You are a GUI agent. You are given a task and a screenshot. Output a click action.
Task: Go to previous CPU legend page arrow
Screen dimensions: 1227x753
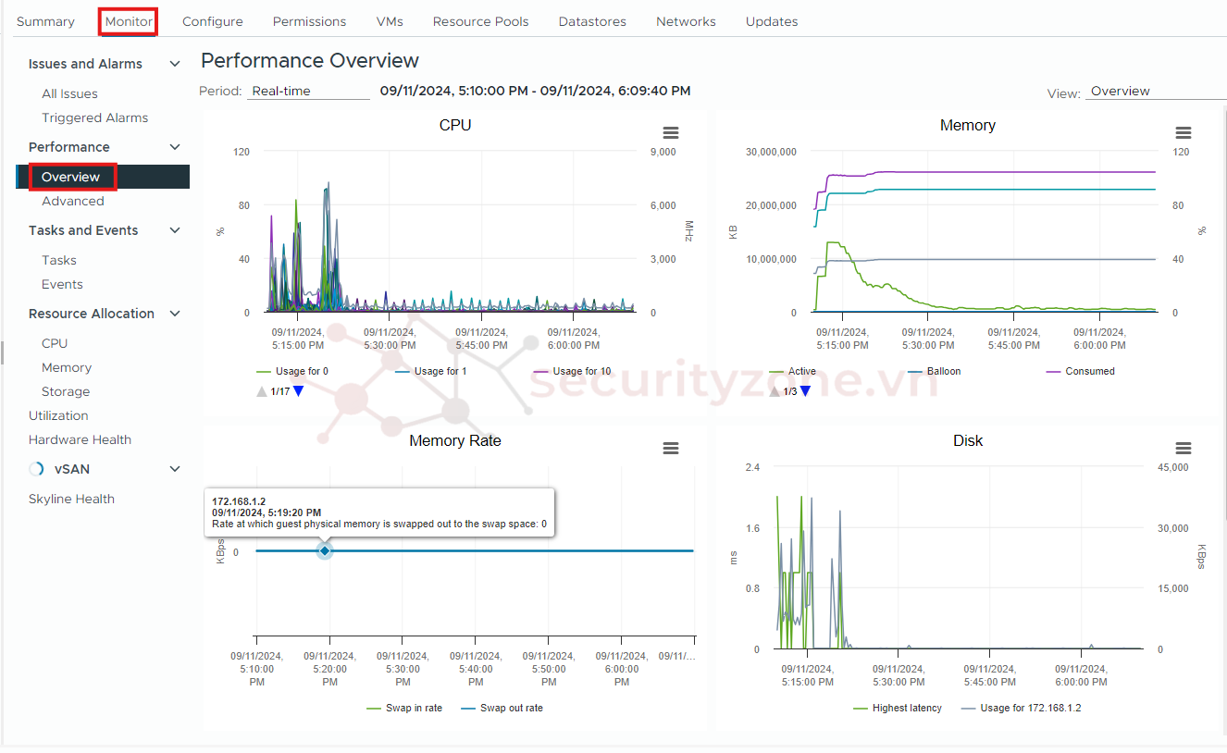(262, 391)
